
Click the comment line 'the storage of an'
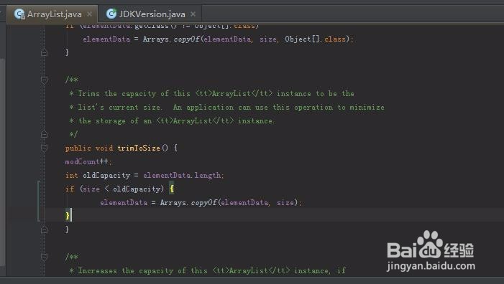172,121
